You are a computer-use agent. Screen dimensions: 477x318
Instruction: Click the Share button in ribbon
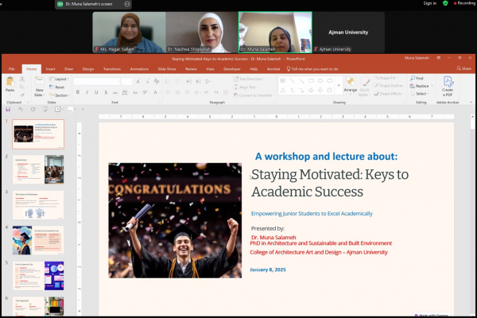tap(463, 69)
